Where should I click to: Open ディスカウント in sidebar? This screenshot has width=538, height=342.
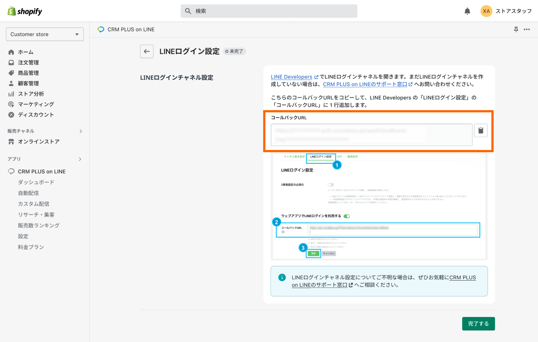tap(36, 115)
